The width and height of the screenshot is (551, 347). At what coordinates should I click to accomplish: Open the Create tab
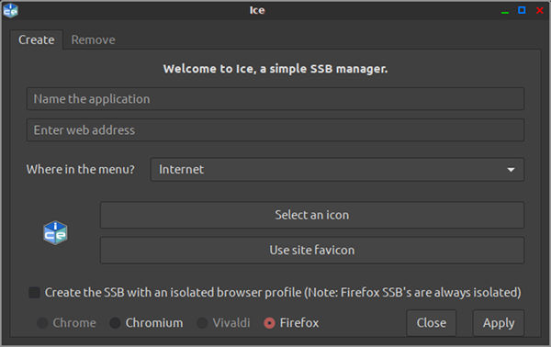pos(37,39)
